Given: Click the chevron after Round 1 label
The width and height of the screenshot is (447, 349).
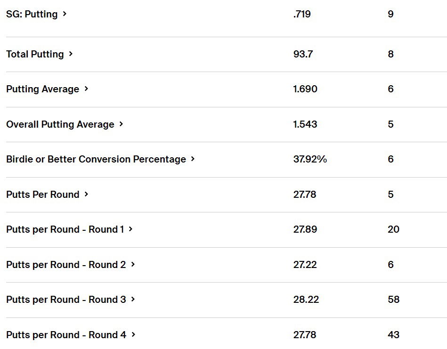Looking at the screenshot, I should pyautogui.click(x=130, y=229).
